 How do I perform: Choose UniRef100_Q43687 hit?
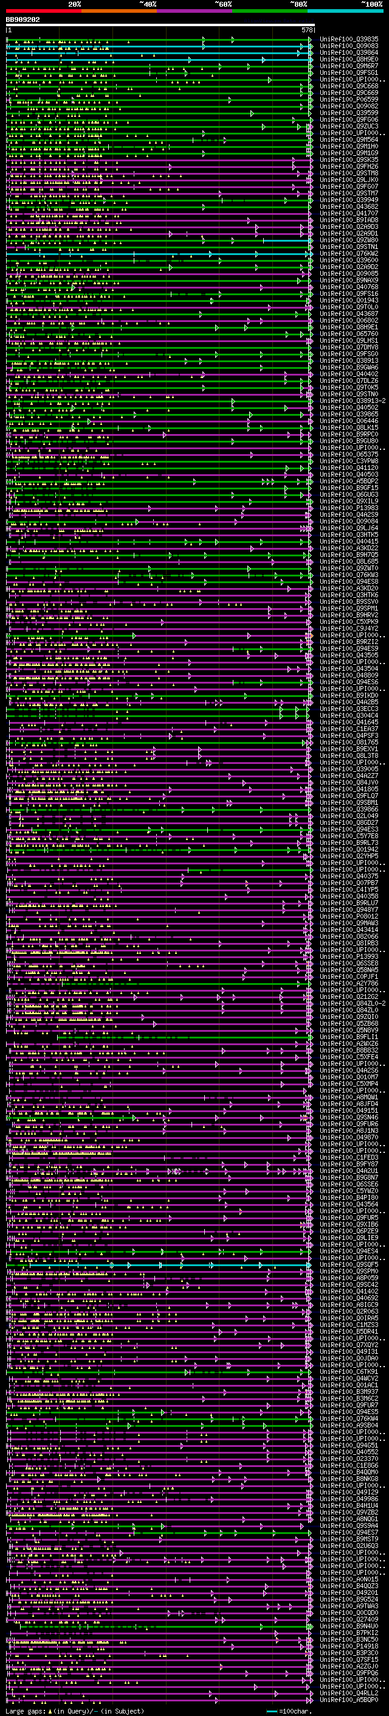coord(349,313)
